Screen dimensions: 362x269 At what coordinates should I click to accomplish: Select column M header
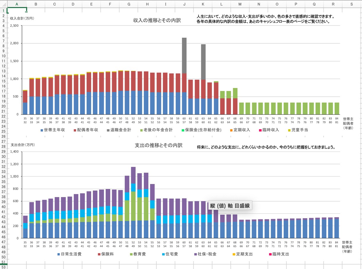[240, 4]
